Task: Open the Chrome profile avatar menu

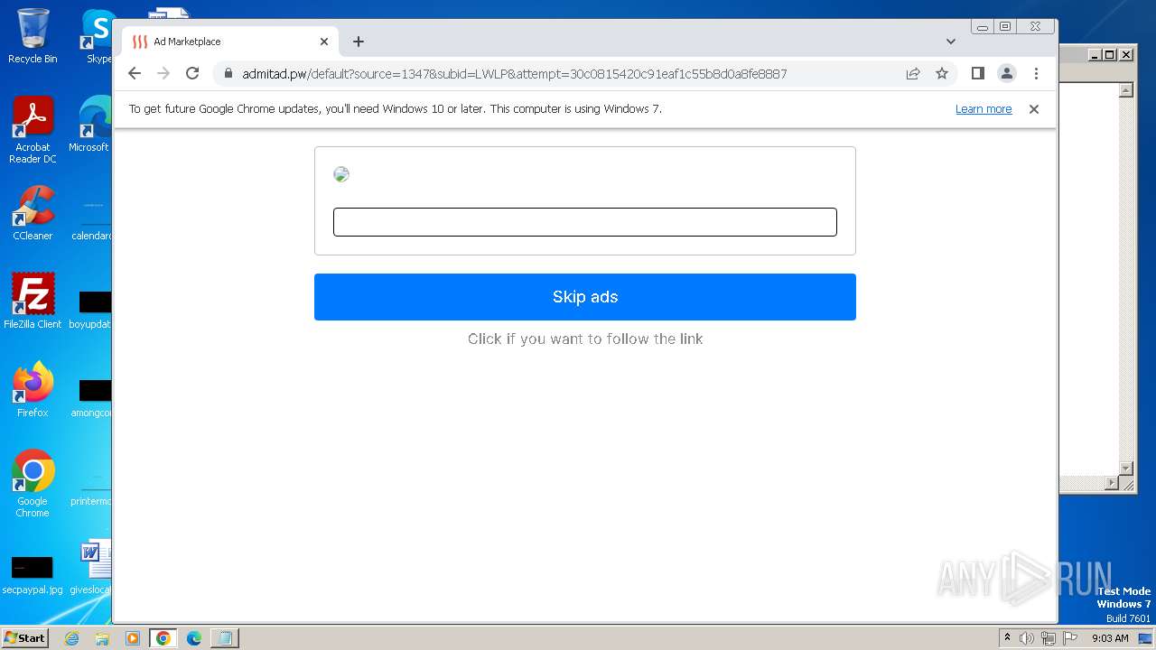Action: pos(1007,73)
